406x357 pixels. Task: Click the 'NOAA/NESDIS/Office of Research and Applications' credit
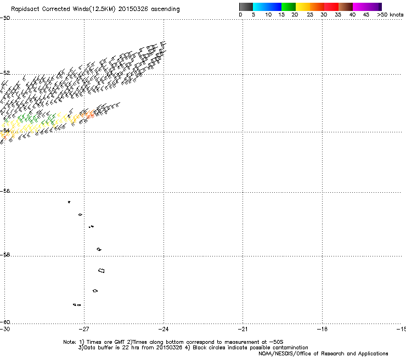pyautogui.click(x=323, y=354)
